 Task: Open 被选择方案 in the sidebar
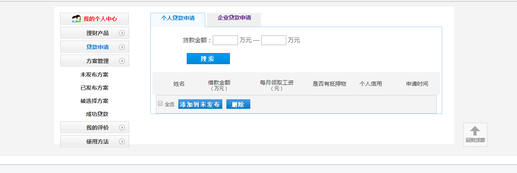point(94,101)
